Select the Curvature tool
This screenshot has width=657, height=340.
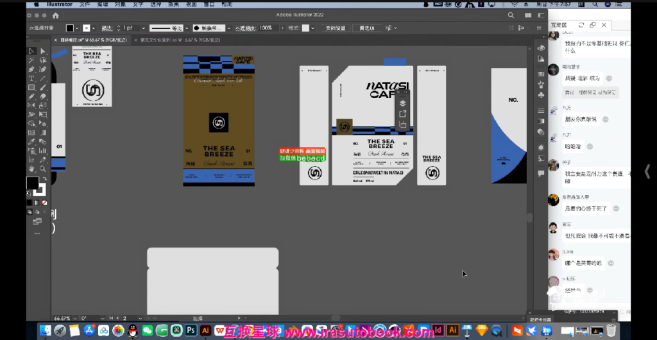[43, 69]
